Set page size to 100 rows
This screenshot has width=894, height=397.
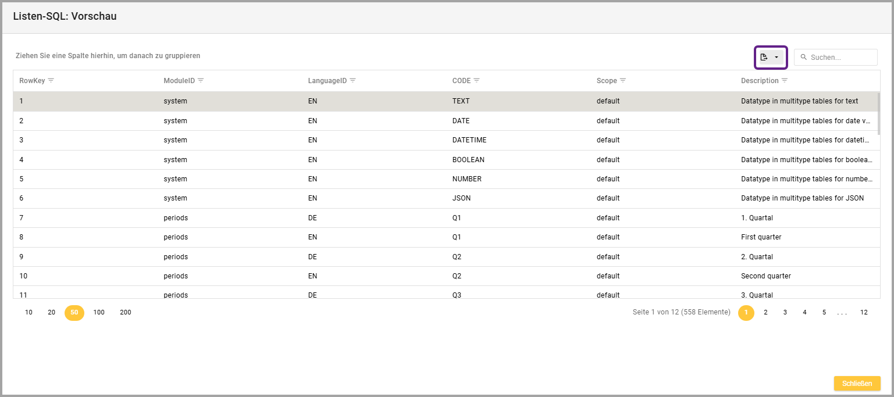tap(99, 313)
